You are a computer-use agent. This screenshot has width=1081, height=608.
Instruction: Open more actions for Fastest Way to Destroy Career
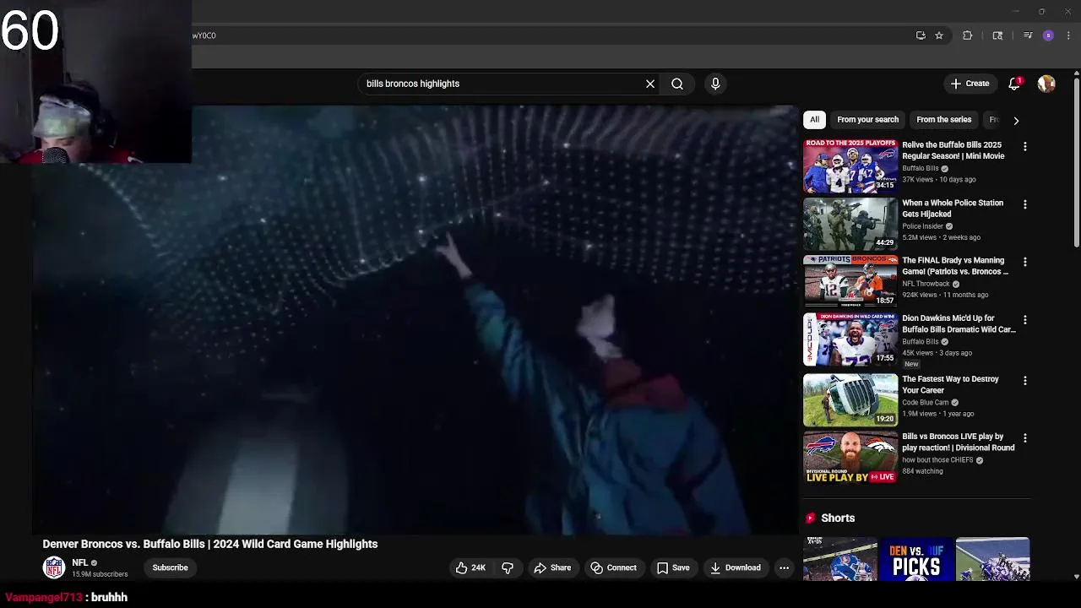[x=1025, y=381]
